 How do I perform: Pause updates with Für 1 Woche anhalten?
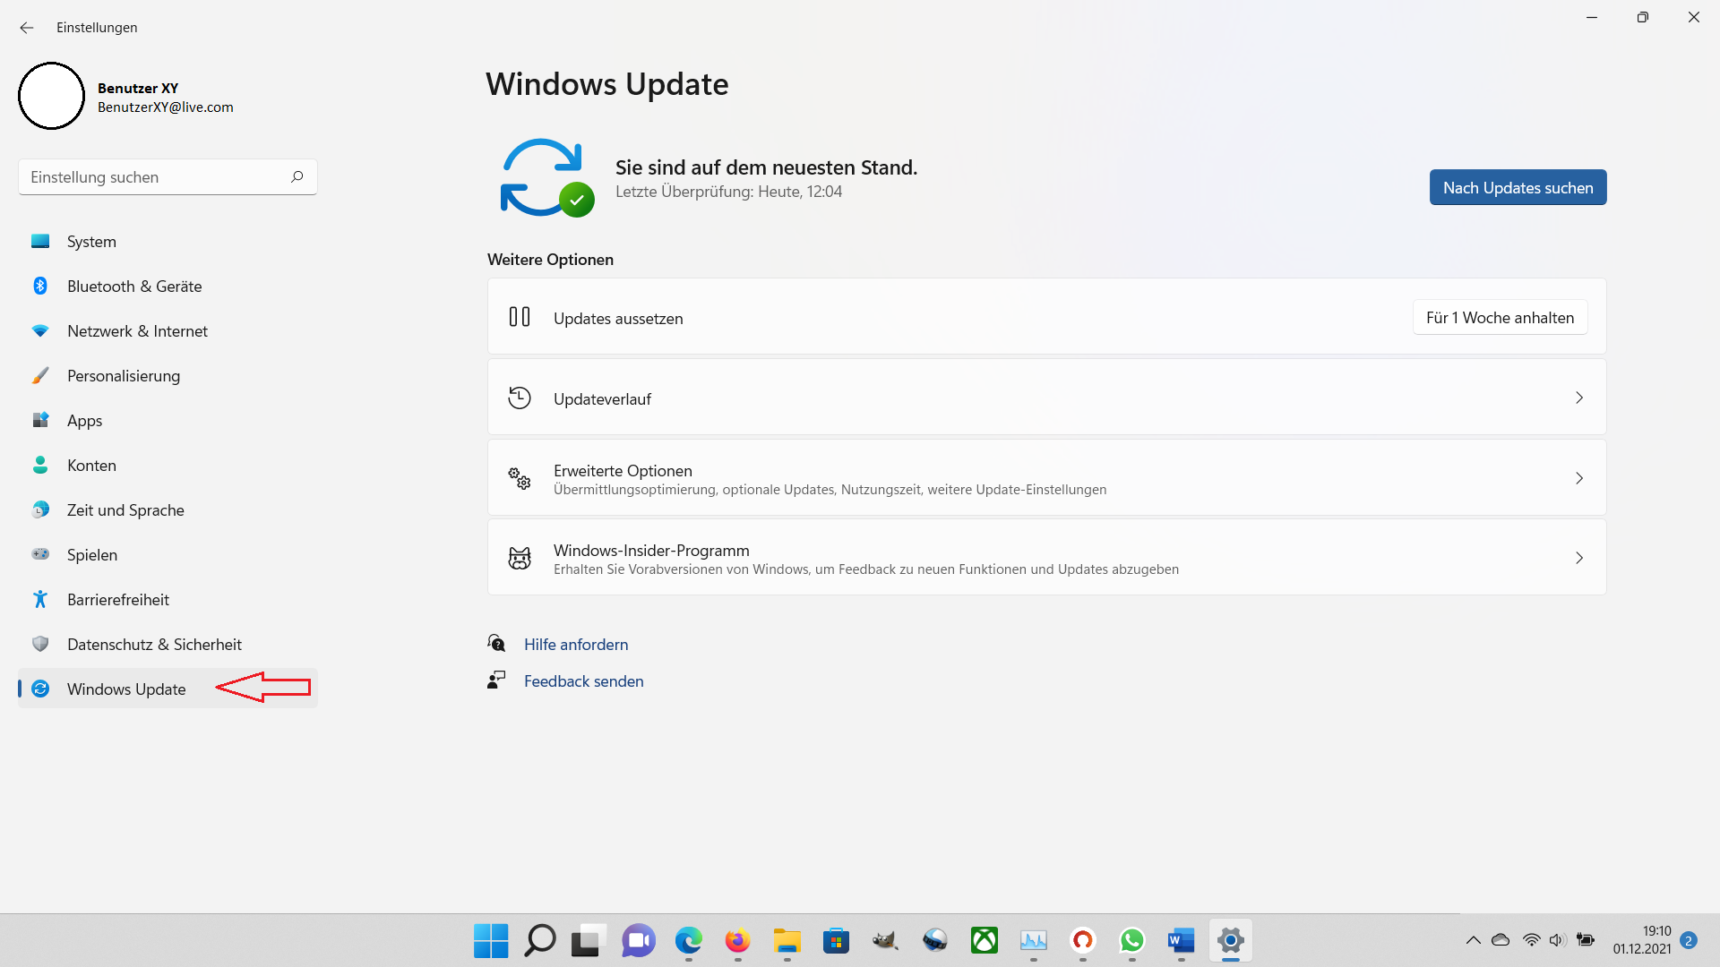tap(1500, 318)
